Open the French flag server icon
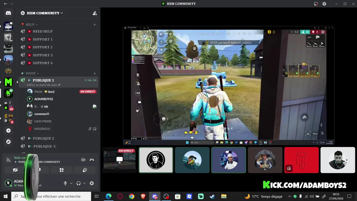 pyautogui.click(x=8, y=60)
